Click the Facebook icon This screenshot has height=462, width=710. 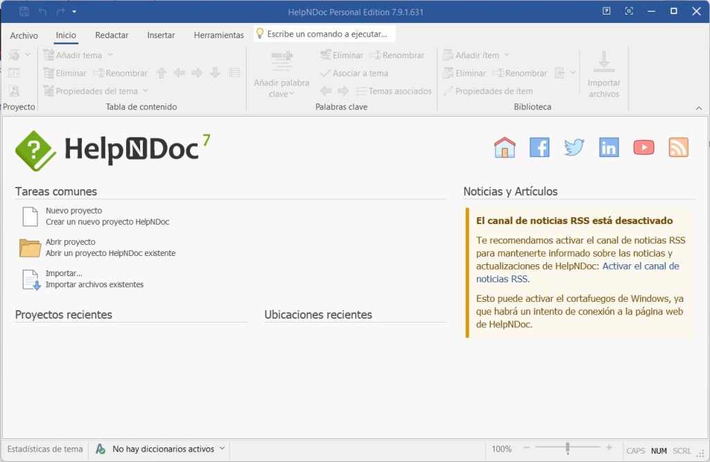point(539,147)
